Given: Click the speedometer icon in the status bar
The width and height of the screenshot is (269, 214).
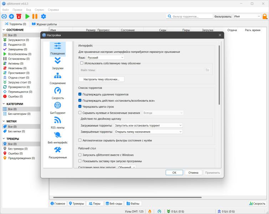Looking at the screenshot, I should tap(159, 212).
